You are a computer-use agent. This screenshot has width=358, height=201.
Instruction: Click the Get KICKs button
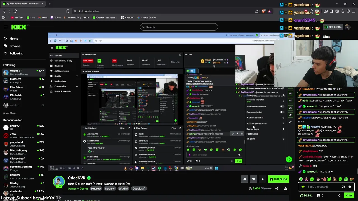(x=333, y=27)
